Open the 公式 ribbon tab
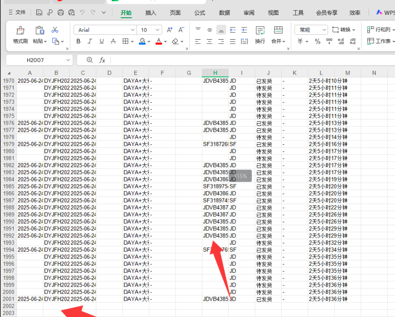This screenshot has height=317, width=395. pyautogui.click(x=200, y=13)
